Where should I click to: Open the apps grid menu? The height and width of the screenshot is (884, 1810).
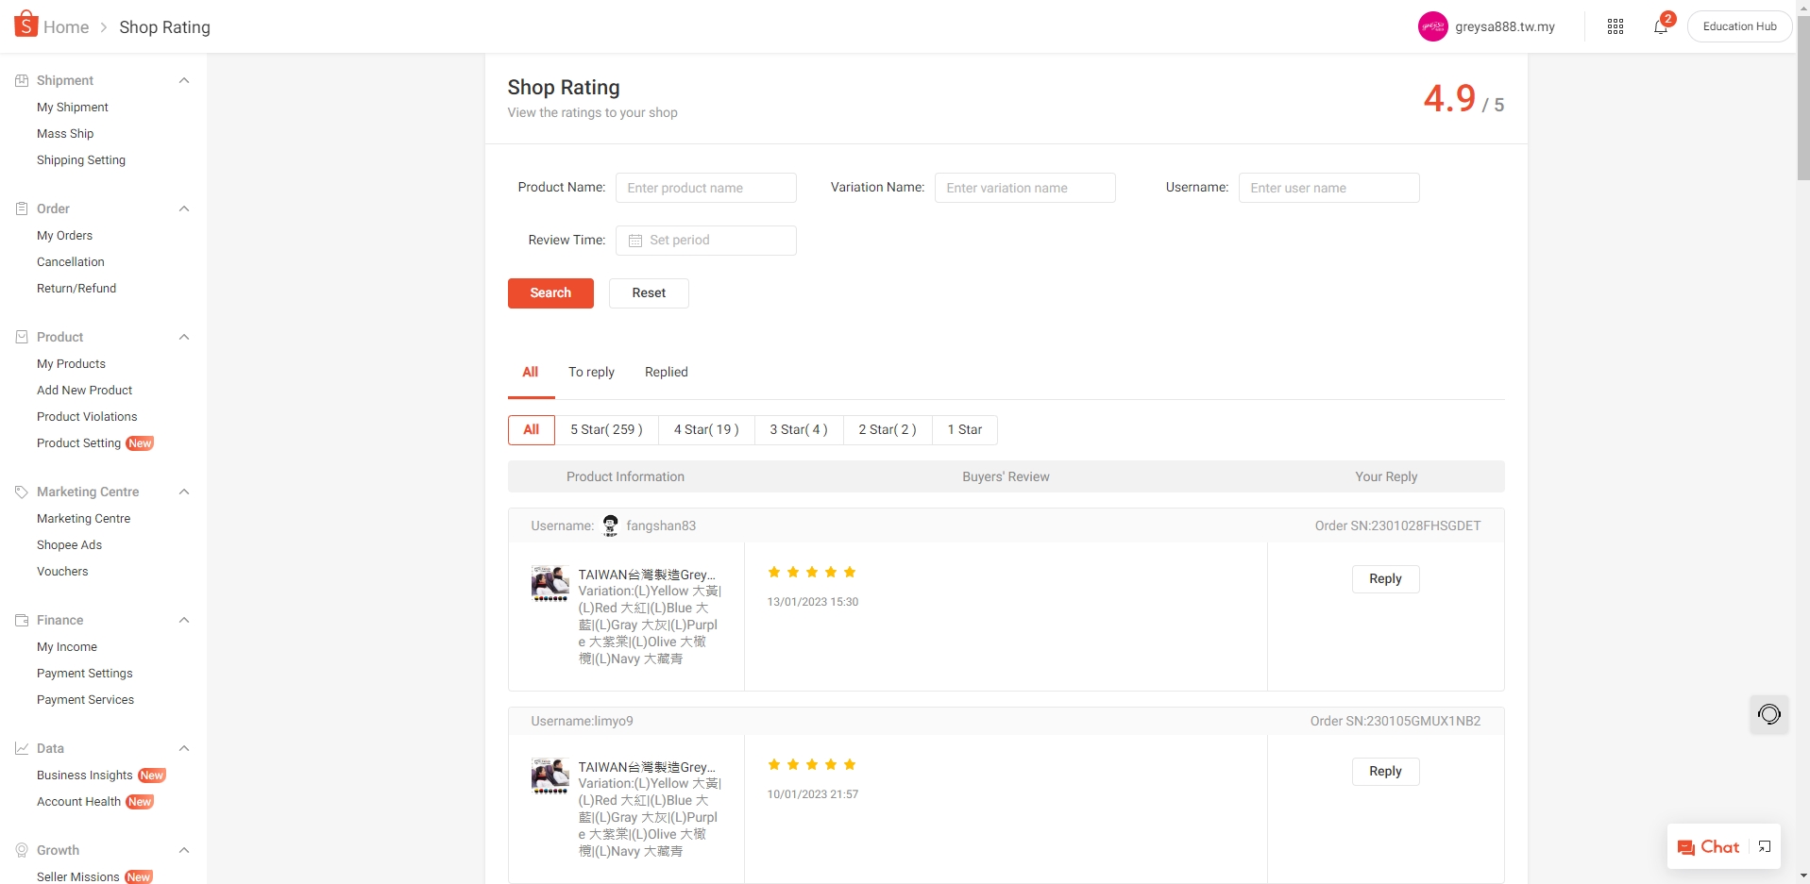1615,26
